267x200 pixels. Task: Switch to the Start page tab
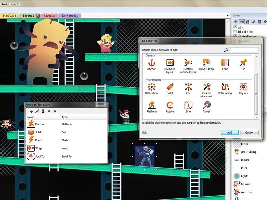click(9, 16)
